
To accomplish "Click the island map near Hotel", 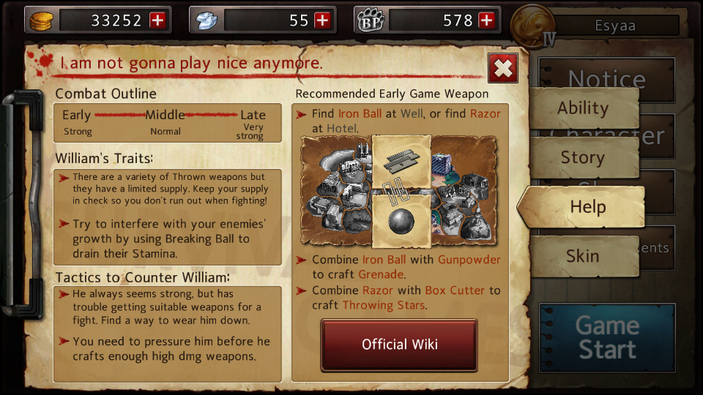I will 464,190.
